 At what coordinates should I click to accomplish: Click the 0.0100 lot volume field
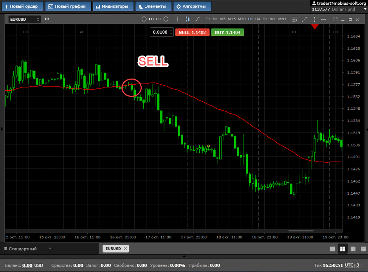tap(160, 32)
